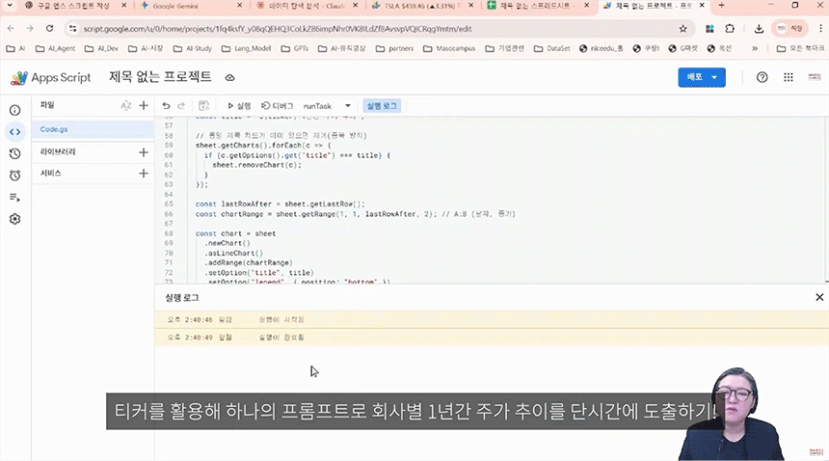Screen dimensions: 829x461
Task: Open Project Settings gear icon
Action: tap(14, 219)
